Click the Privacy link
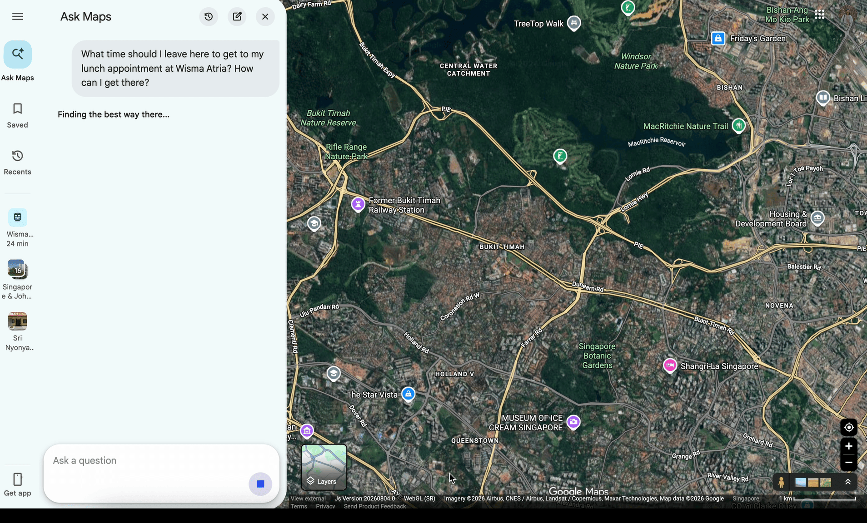 (x=325, y=506)
